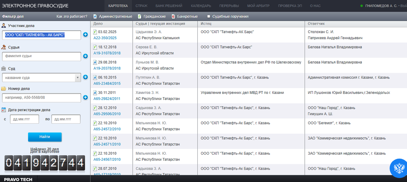The width and height of the screenshot is (407, 182).
Task: Open the Проверка ЭП tab
Action: [290, 6]
